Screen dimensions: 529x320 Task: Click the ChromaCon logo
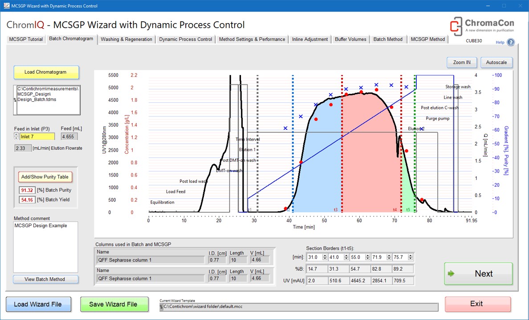481,26
